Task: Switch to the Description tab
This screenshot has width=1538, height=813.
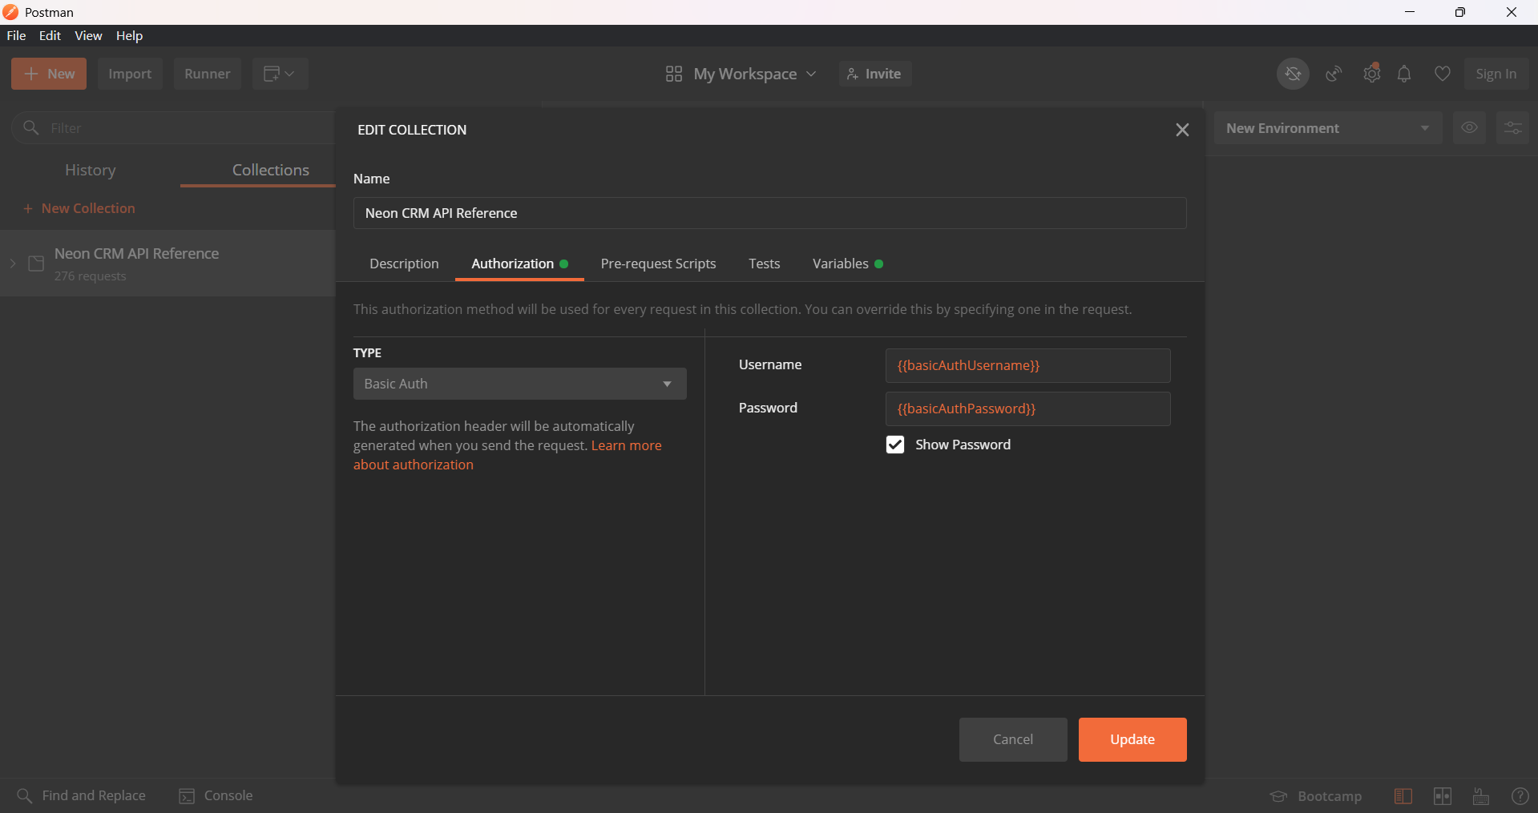Action: (404, 264)
